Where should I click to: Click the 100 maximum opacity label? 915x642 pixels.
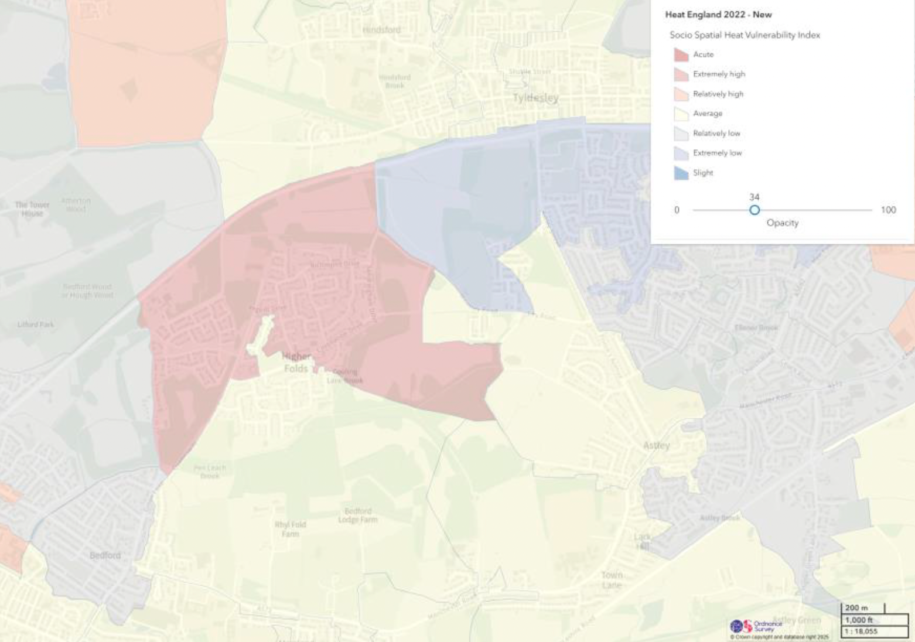tap(888, 210)
